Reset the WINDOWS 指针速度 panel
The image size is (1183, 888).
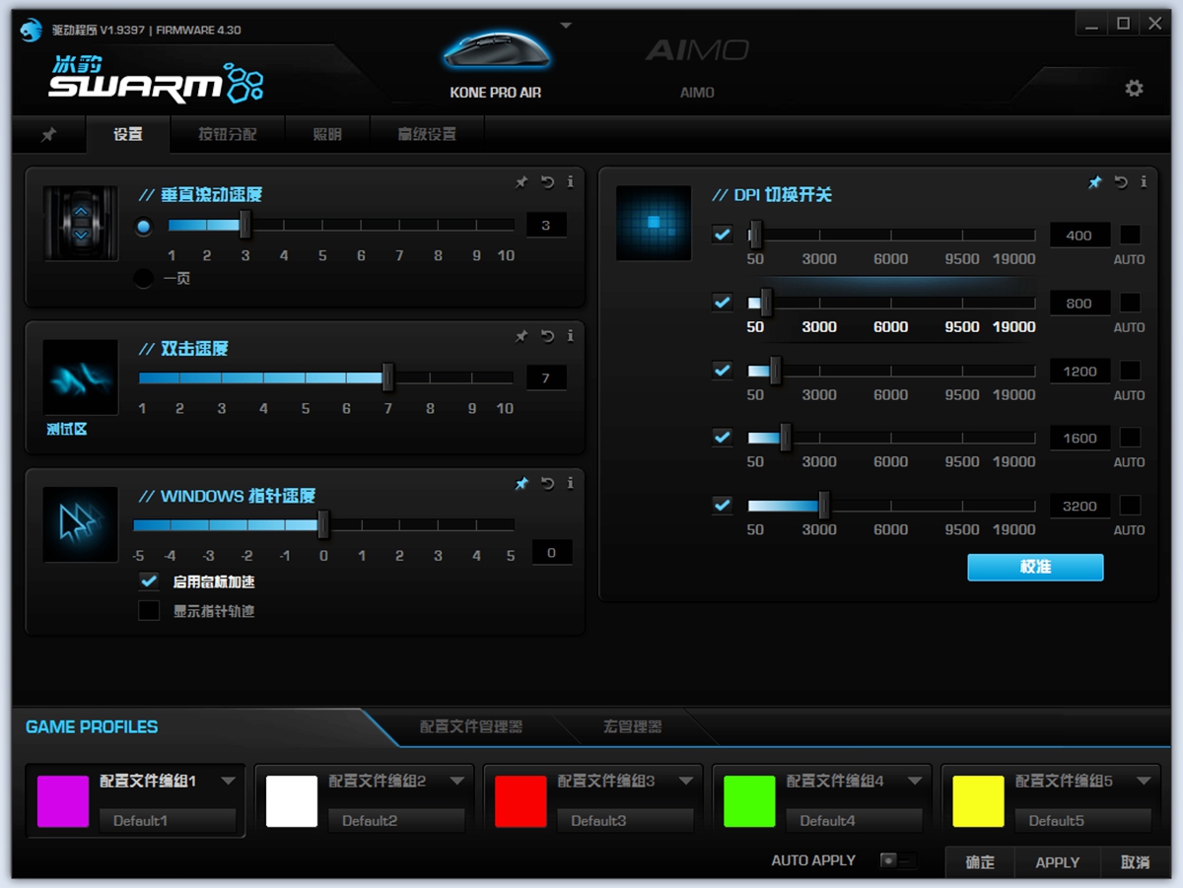pos(548,484)
